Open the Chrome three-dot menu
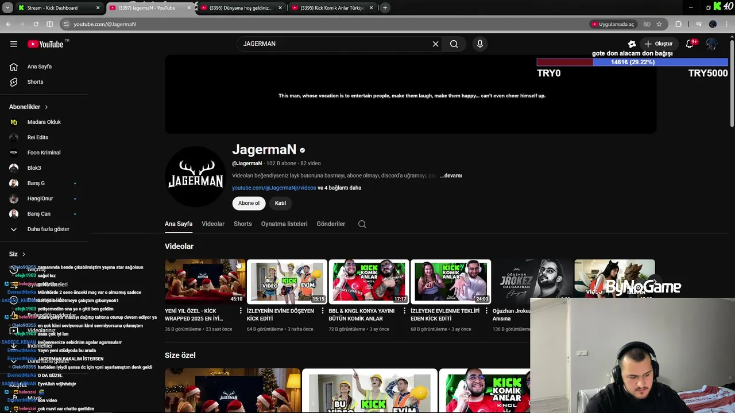This screenshot has width=735, height=413. click(x=728, y=24)
